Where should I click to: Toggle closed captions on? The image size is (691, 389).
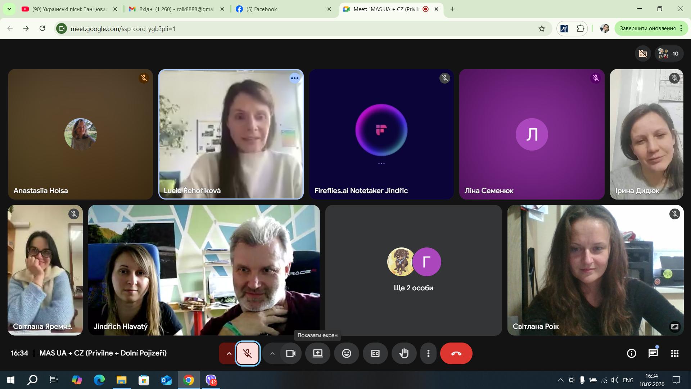375,353
